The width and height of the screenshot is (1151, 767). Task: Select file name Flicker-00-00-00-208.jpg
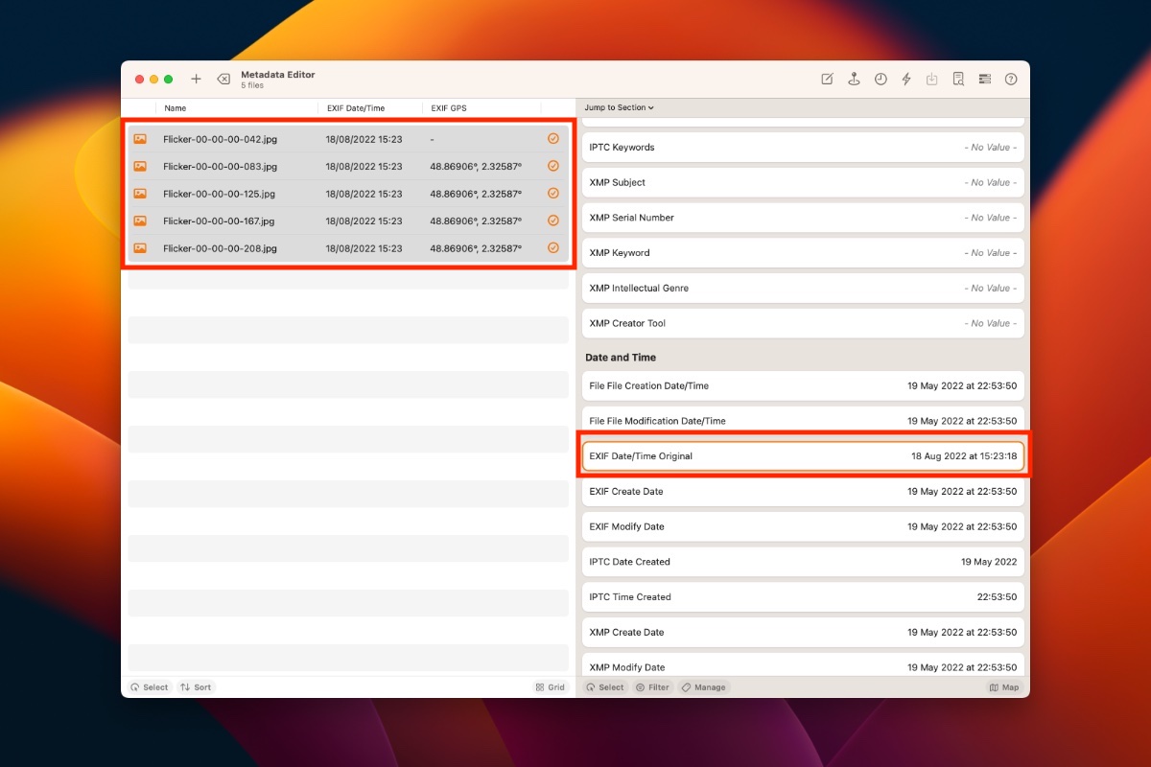(220, 248)
